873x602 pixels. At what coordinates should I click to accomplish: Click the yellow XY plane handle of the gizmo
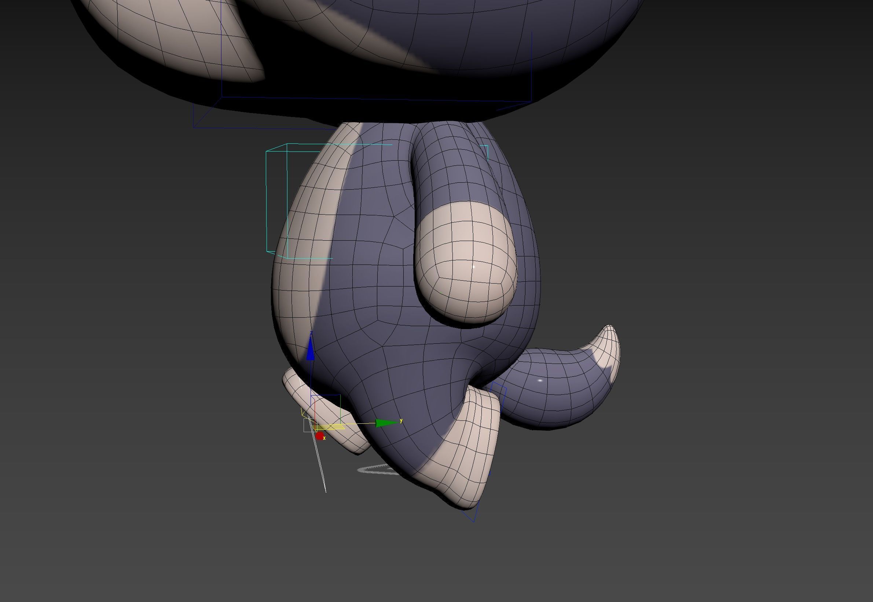coord(329,427)
